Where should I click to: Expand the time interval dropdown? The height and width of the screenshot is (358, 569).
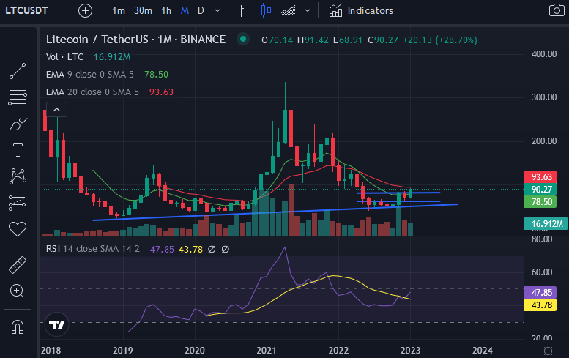[x=217, y=10]
